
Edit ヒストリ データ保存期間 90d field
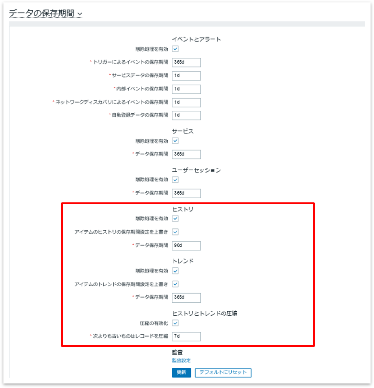[x=186, y=246]
